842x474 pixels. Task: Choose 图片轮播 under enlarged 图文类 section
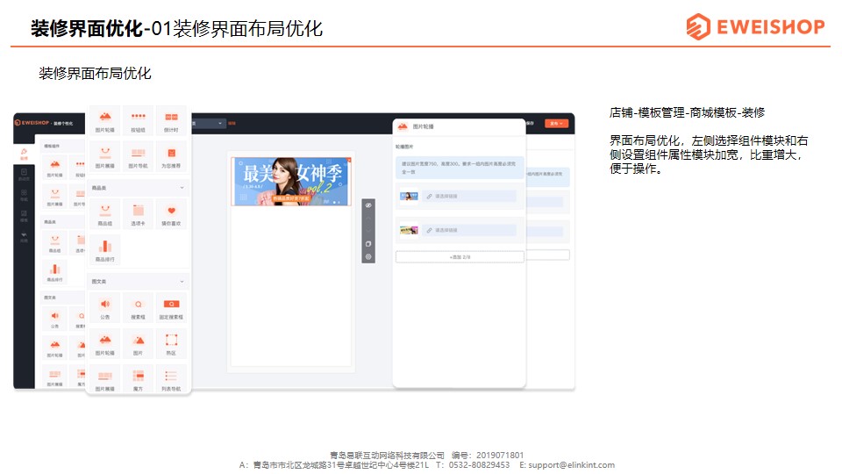(105, 344)
